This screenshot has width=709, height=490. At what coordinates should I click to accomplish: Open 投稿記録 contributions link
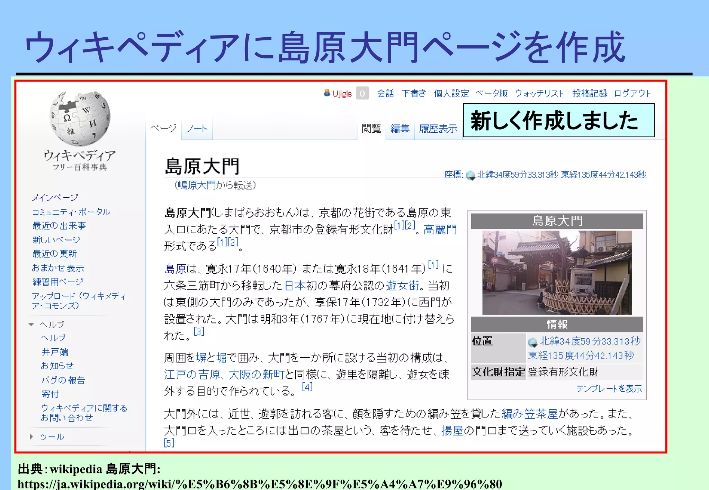(x=590, y=93)
